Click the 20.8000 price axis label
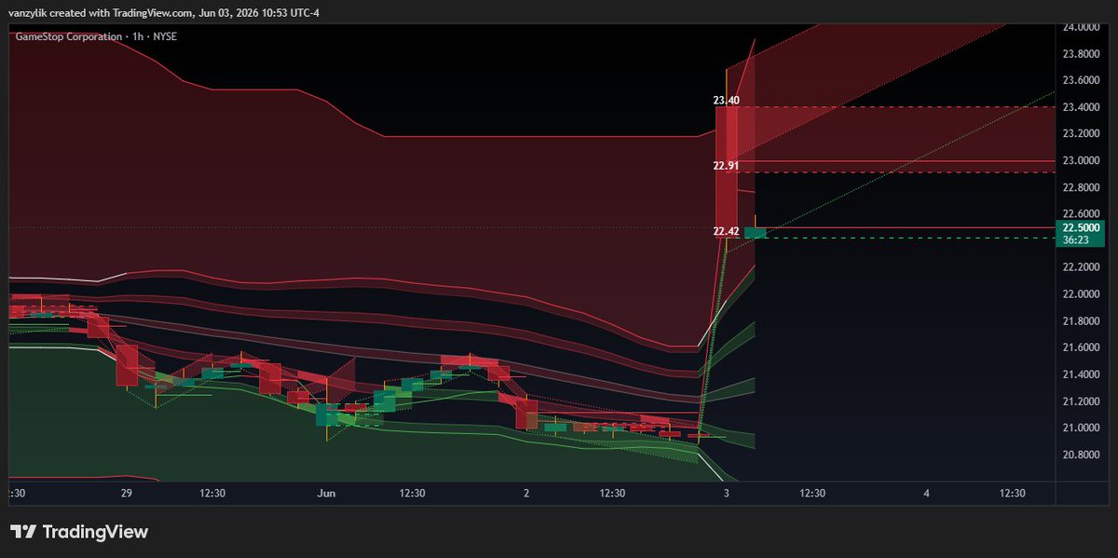This screenshot has height=558, width=1118. 1081,455
